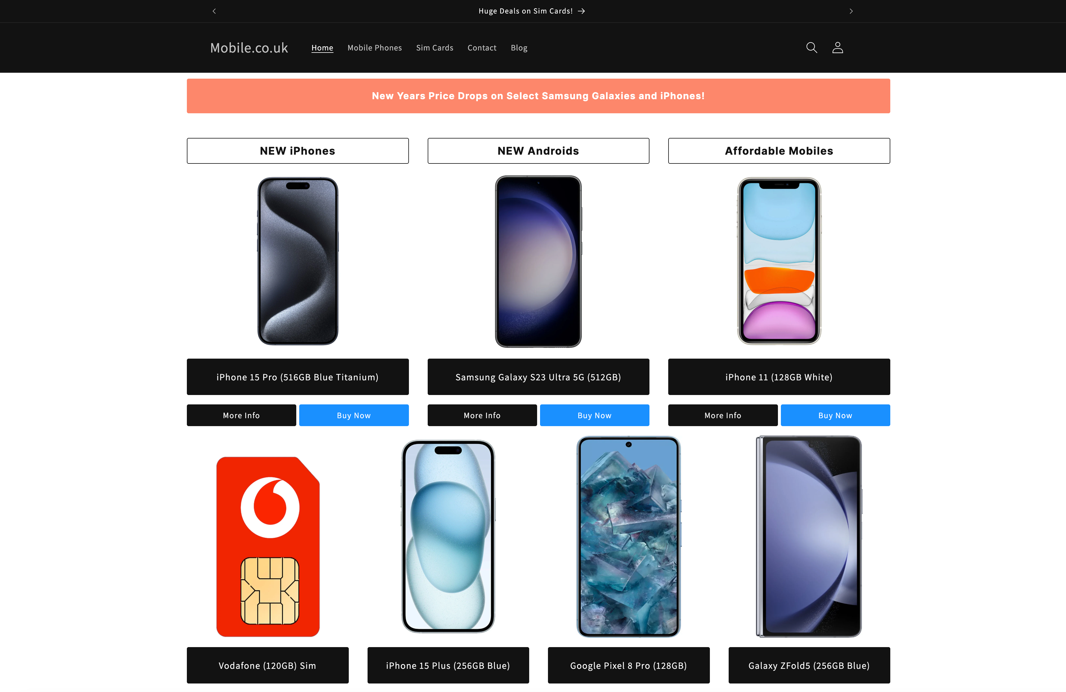The width and height of the screenshot is (1066, 692).
Task: Go to previous announcement with left chevron
Action: click(214, 11)
